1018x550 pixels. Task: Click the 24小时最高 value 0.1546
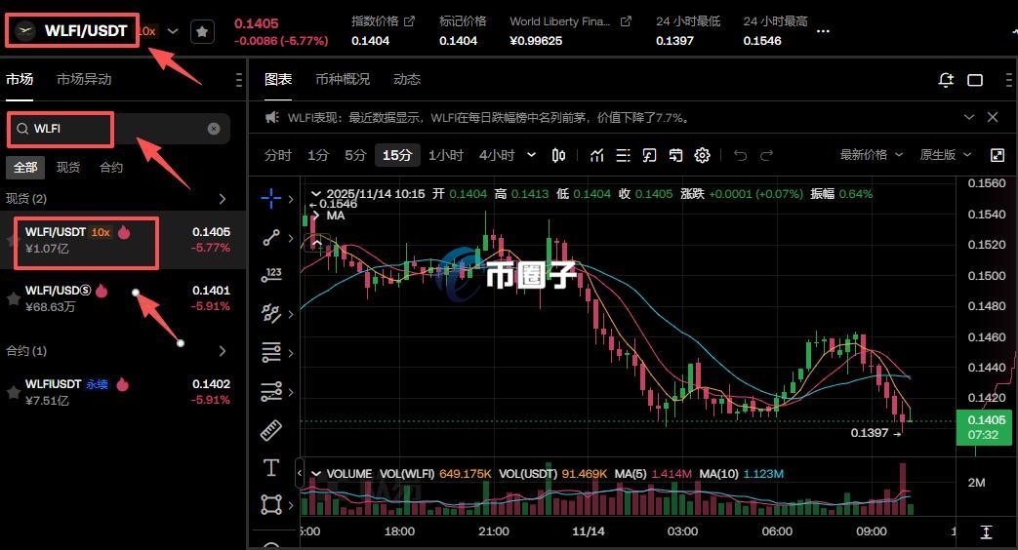(x=762, y=41)
